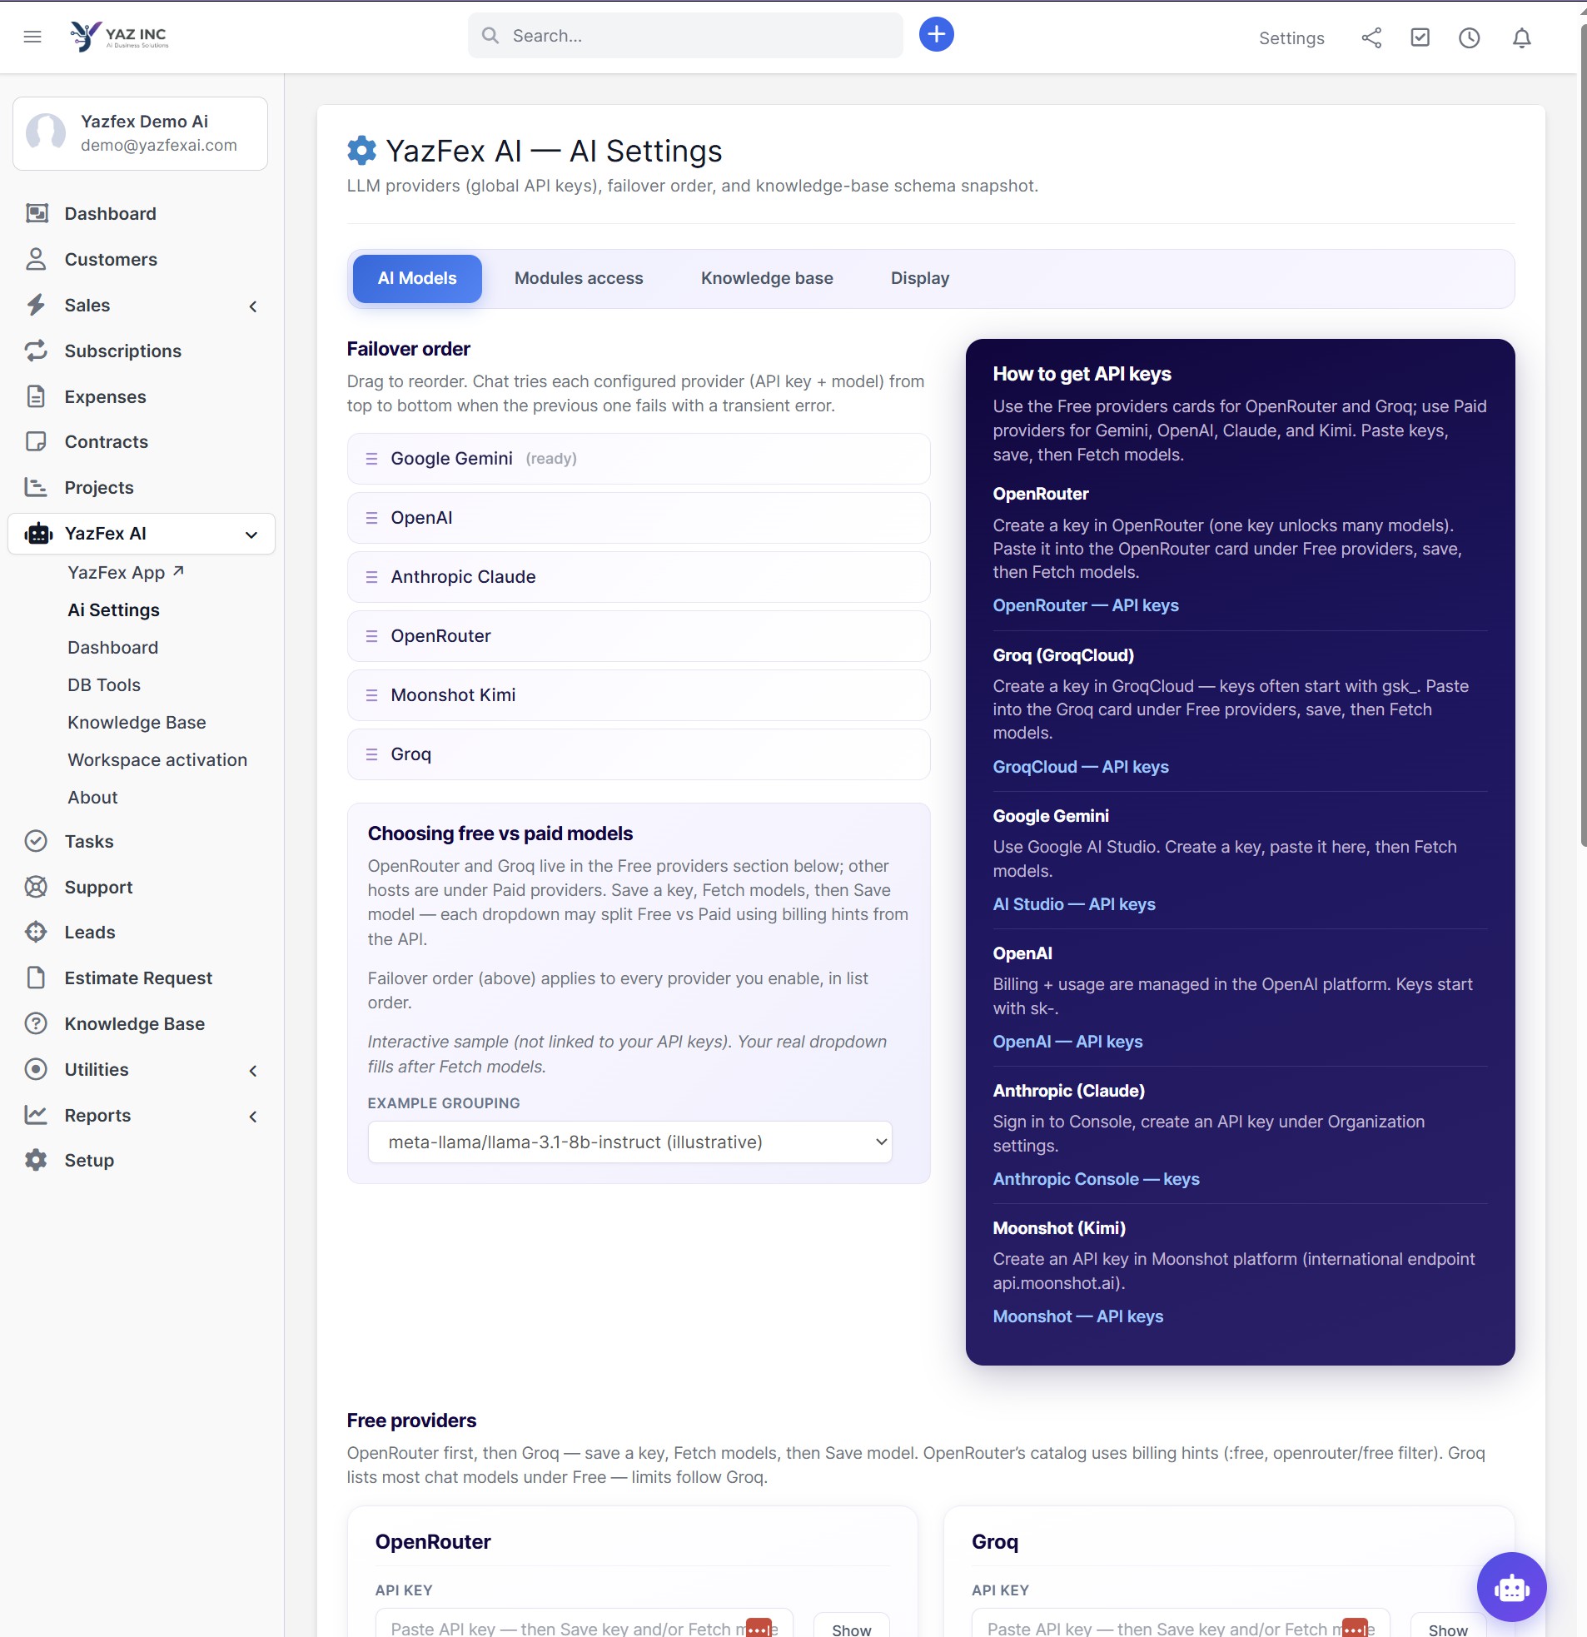
Task: Click the blue plus quick-create button
Action: (x=937, y=35)
